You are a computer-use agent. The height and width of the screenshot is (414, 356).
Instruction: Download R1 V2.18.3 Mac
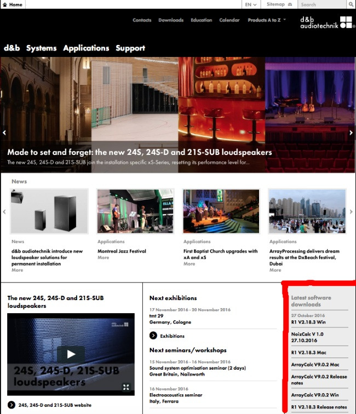pos(309,353)
